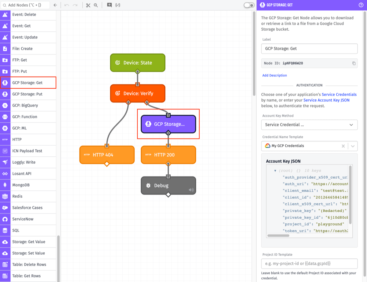Image resolution: width=367 pixels, height=282 pixels.
Task: Collapse the node palette with the left arrow
Action: click(55, 5)
